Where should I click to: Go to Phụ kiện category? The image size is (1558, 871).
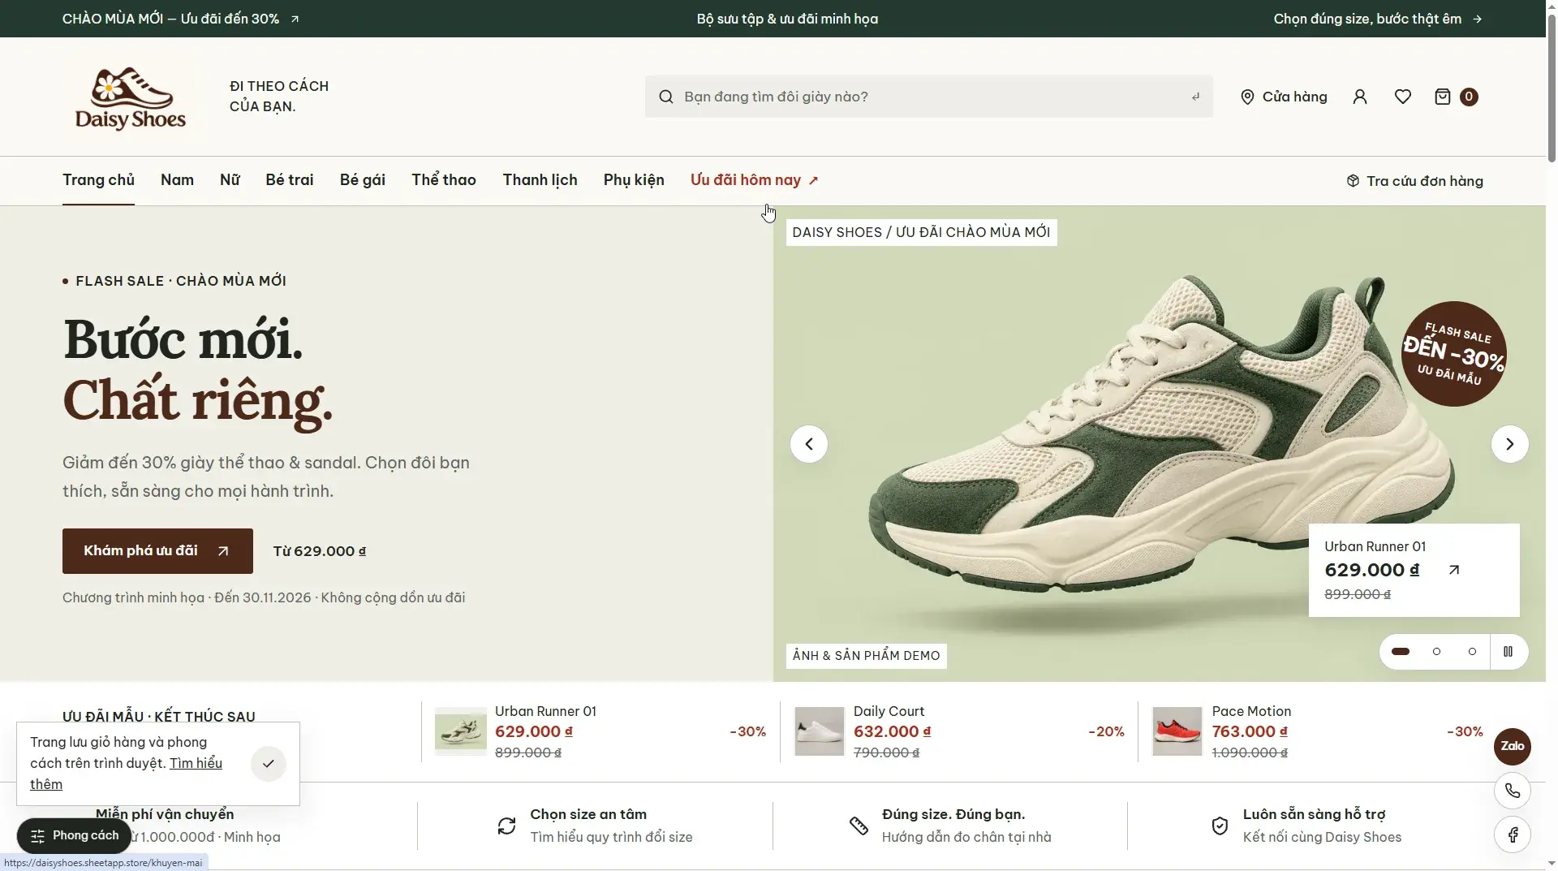pos(634,180)
